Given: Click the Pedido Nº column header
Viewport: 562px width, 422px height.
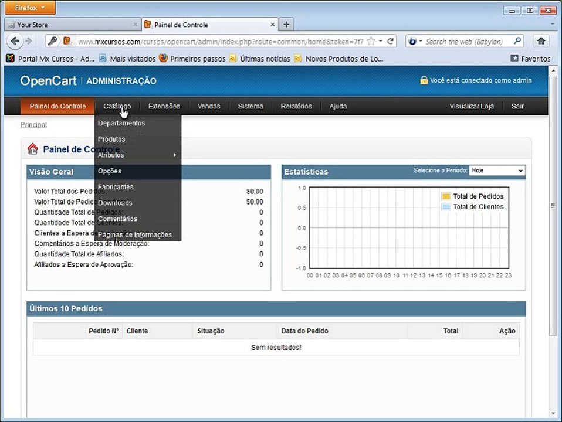Looking at the screenshot, I should 104,331.
